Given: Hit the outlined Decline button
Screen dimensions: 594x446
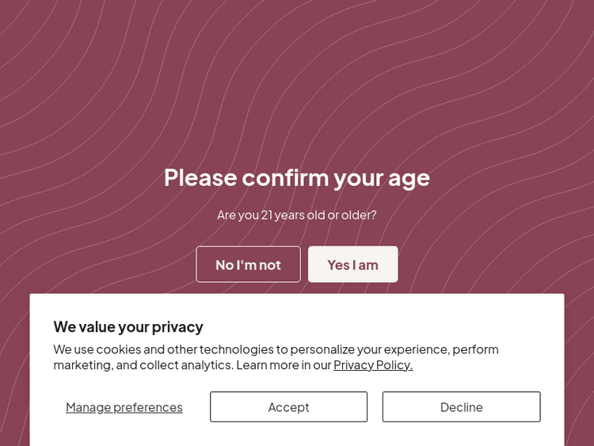Looking at the screenshot, I should pyautogui.click(x=461, y=407).
